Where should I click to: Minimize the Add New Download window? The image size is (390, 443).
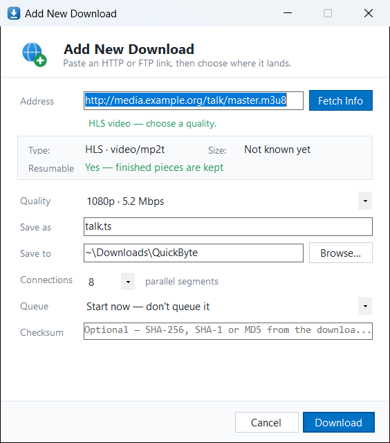pyautogui.click(x=288, y=13)
